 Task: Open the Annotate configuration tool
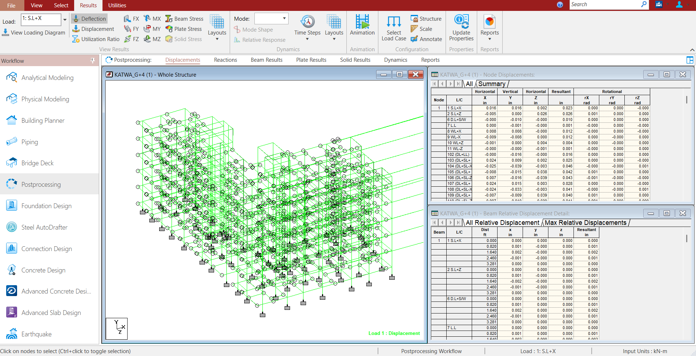click(x=414, y=39)
